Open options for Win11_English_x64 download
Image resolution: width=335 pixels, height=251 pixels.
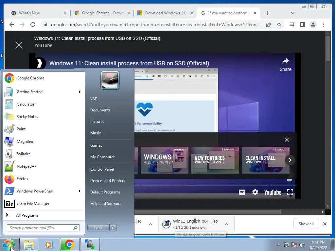pos(227,224)
